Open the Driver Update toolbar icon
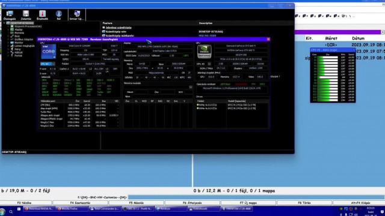 (x=77, y=15)
